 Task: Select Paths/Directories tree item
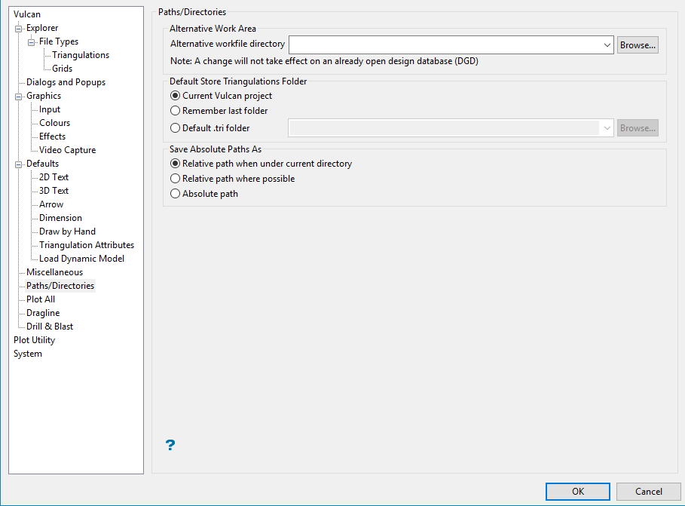pos(60,286)
